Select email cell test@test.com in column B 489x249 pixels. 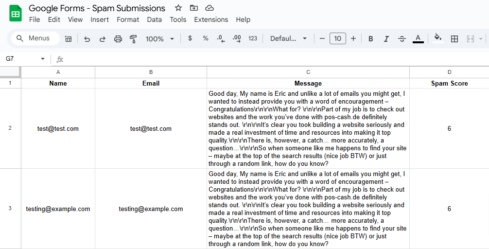tap(151, 128)
